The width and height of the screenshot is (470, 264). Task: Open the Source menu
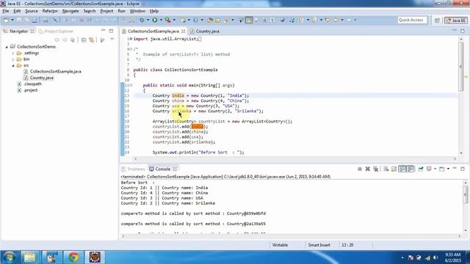pos(32,11)
